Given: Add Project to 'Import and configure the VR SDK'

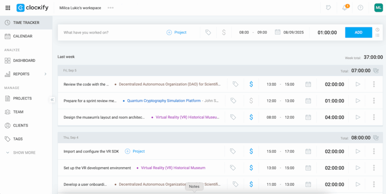Looking at the screenshot, I should 135,151.
